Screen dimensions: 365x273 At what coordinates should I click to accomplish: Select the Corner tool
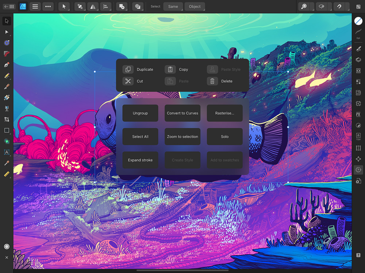7,54
